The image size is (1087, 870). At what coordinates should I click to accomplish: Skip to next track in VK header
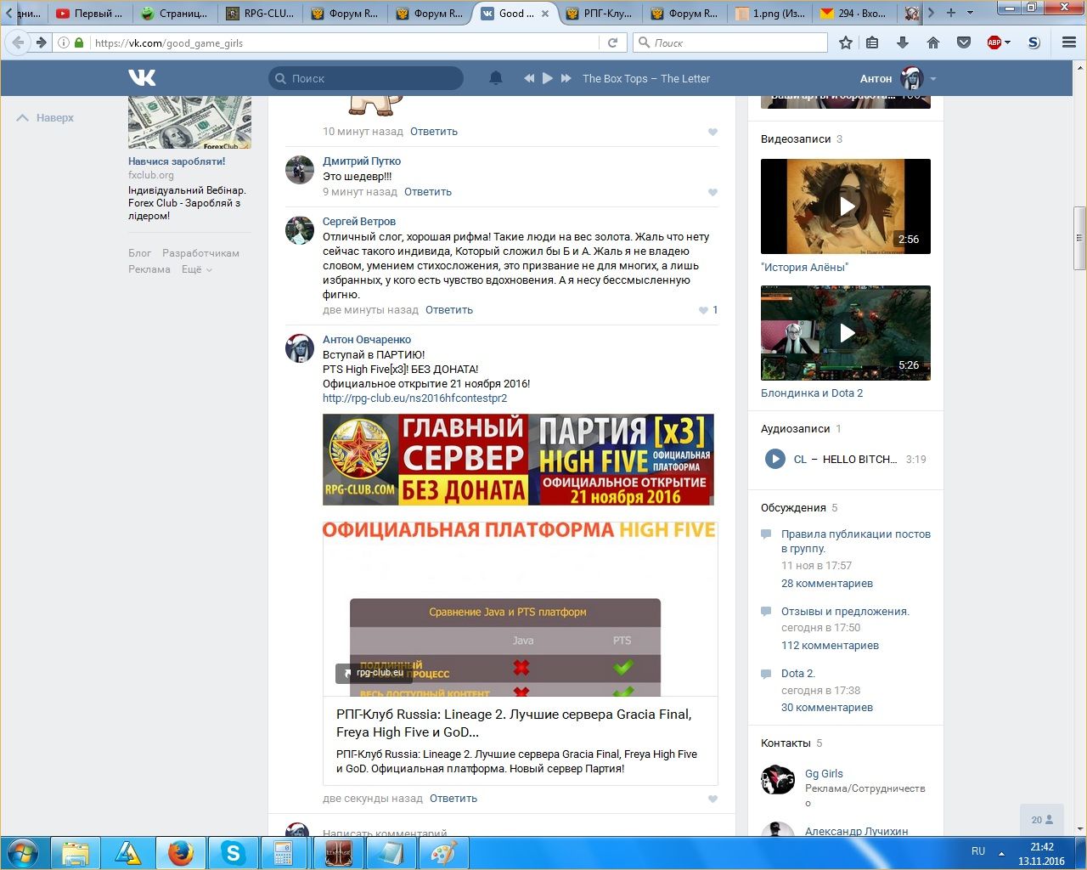[566, 78]
